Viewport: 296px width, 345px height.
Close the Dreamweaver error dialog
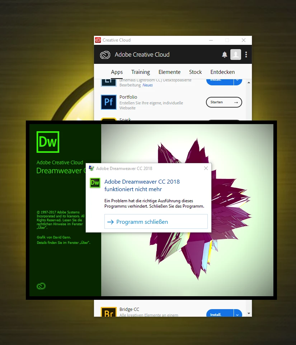tap(206, 168)
